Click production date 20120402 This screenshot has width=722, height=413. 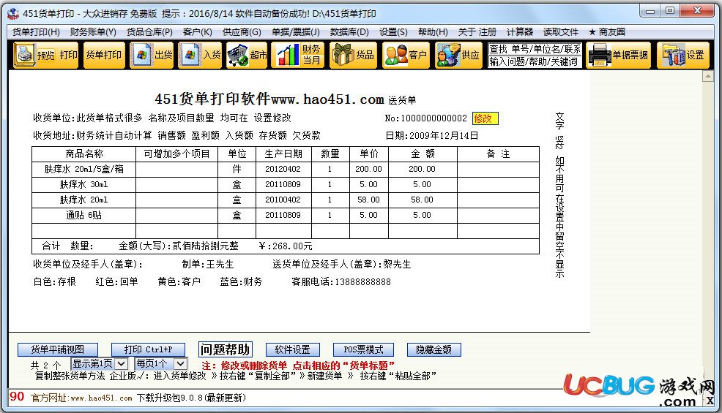point(283,170)
